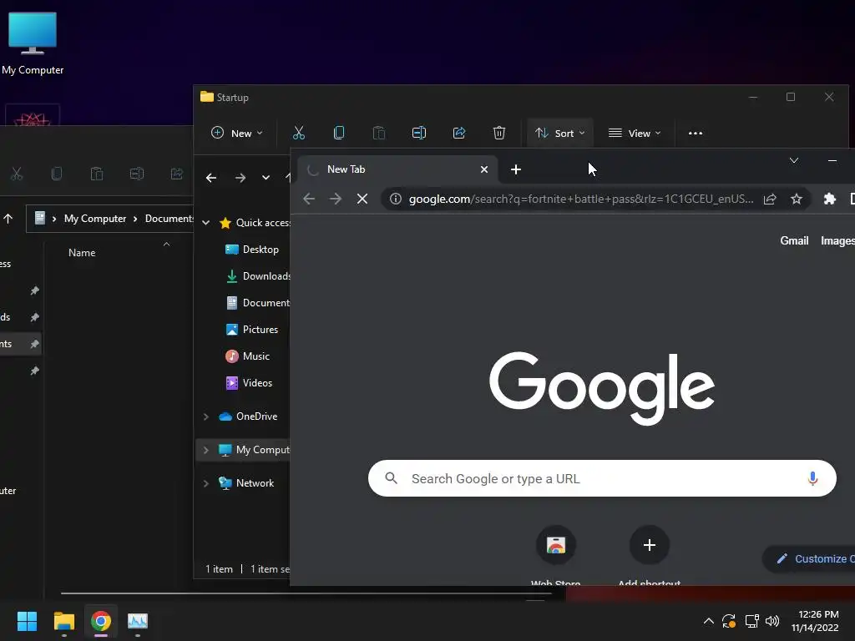The height and width of the screenshot is (641, 855).
Task: Close the New Tab tab in Chrome
Action: [x=483, y=169]
